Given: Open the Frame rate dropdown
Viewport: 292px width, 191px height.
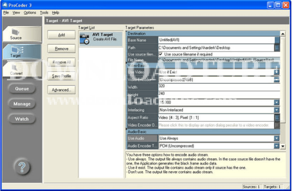Looking at the screenshot, I should [277, 102].
